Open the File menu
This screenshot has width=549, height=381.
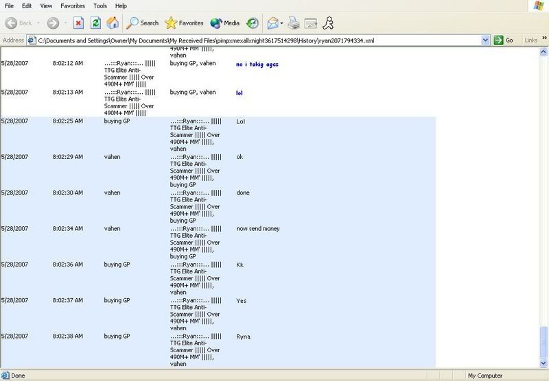(10, 5)
